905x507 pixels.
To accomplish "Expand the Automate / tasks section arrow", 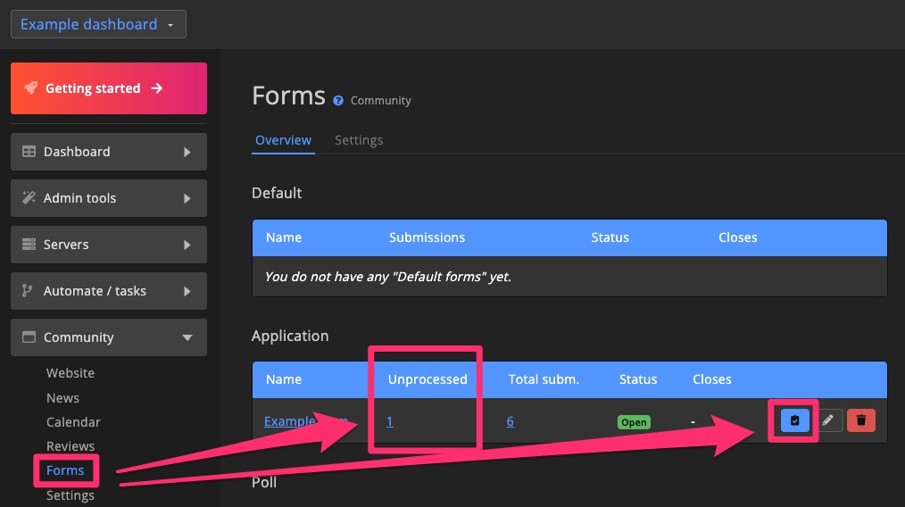I will (x=187, y=291).
